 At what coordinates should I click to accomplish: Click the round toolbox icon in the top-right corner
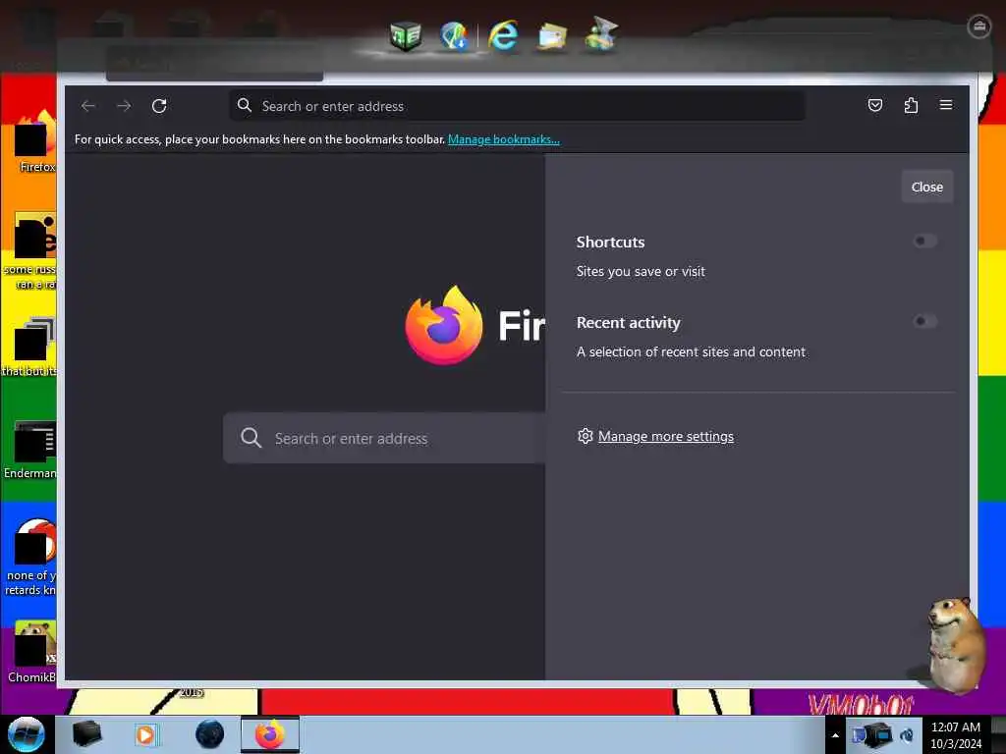[x=978, y=27]
